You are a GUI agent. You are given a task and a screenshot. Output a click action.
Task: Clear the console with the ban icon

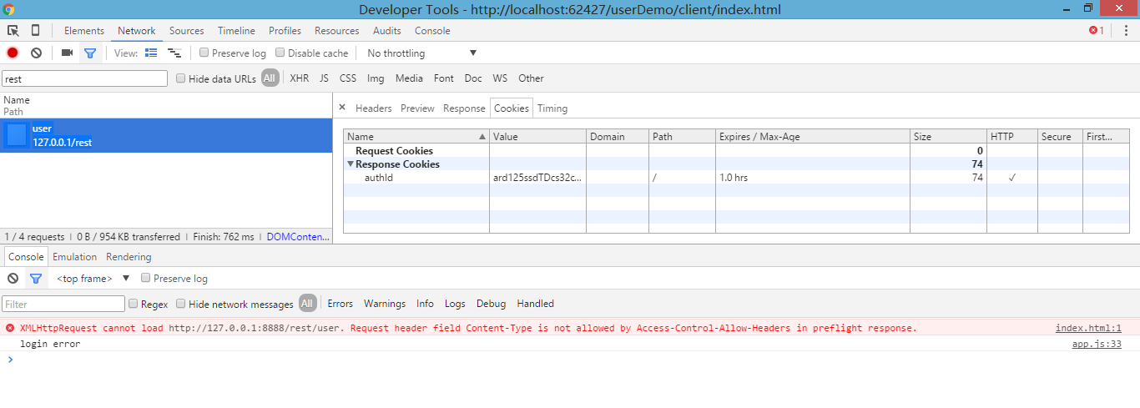[13, 279]
